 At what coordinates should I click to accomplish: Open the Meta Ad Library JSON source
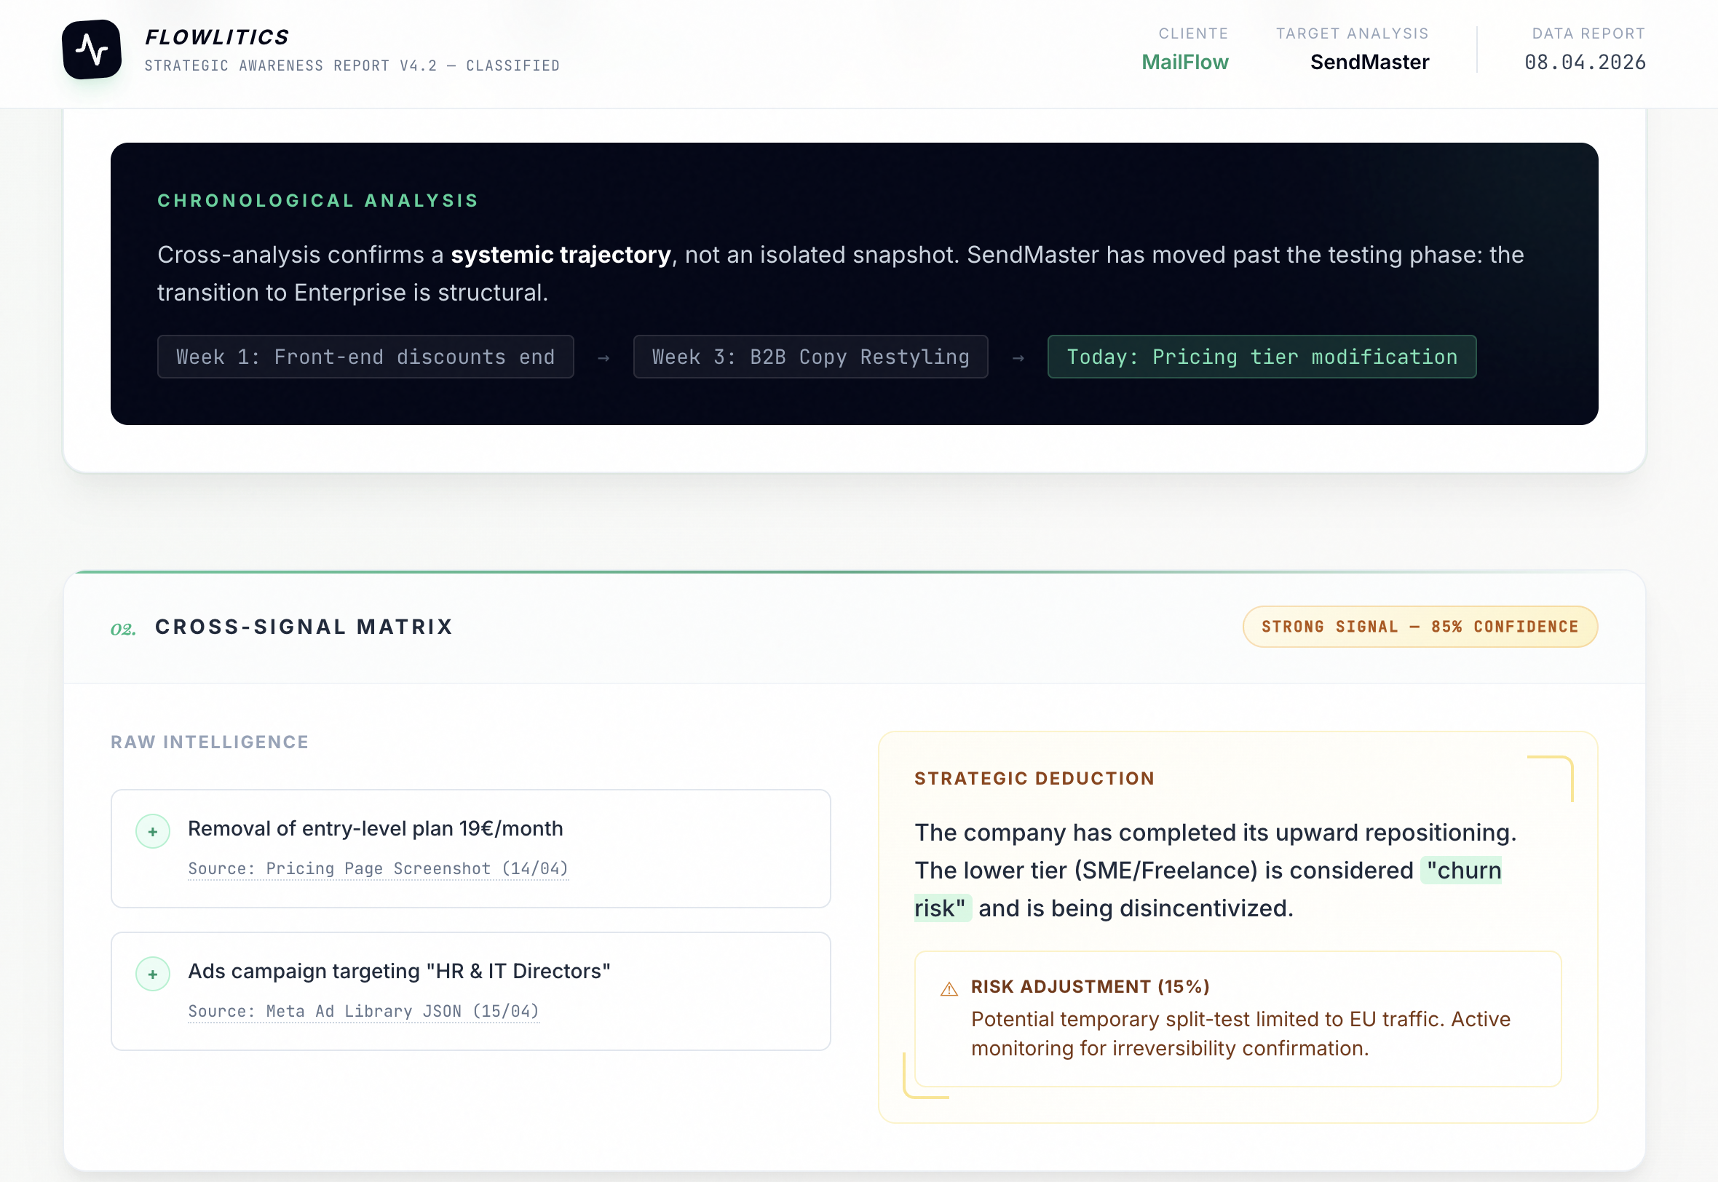pos(363,1011)
